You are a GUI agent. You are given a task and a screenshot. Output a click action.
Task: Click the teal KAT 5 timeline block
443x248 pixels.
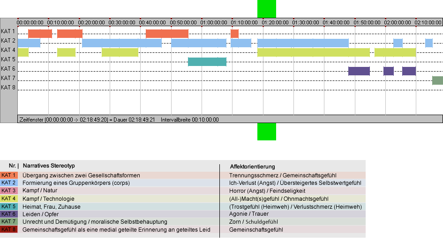point(207,62)
